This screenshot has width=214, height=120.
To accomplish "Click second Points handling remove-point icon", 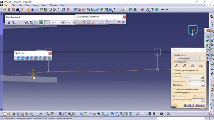I will pyautogui.click(x=185, y=66).
